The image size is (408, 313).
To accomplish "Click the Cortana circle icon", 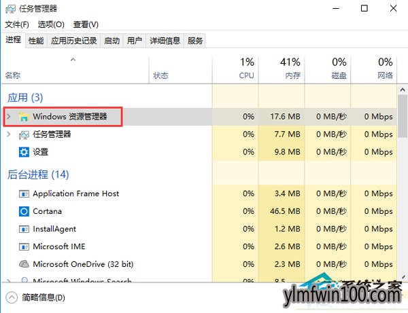I will [24, 211].
